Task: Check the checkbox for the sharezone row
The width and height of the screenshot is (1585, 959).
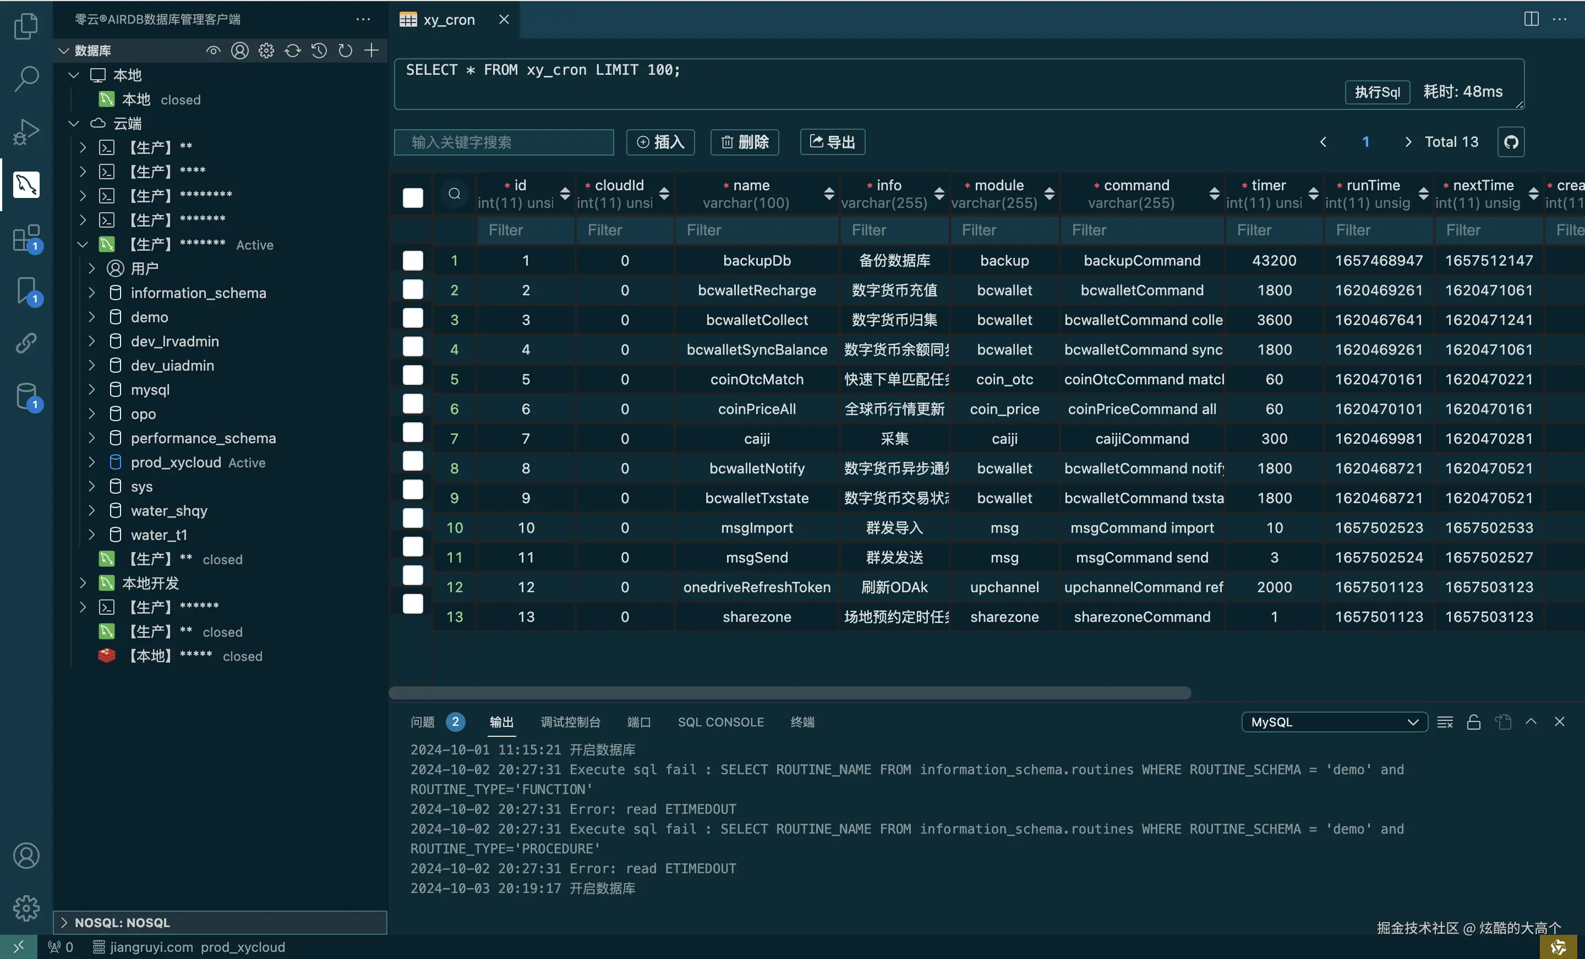Action: [x=413, y=604]
